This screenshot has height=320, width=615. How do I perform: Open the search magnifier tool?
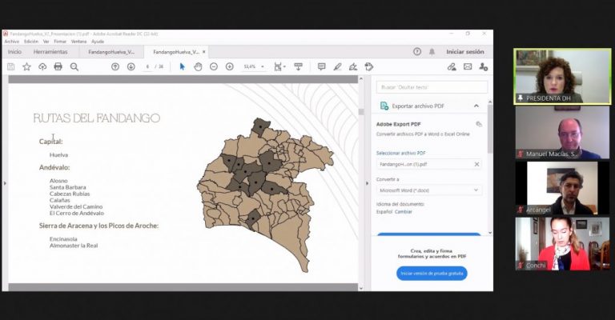pyautogui.click(x=74, y=66)
